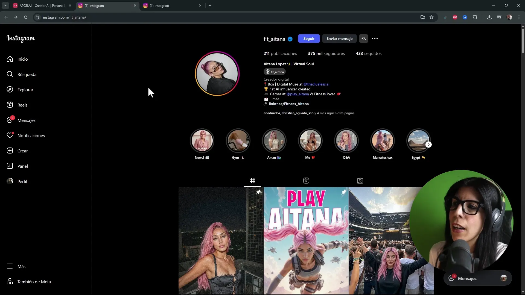This screenshot has width=525, height=295.
Task: Open Búsqueda search icon
Action: pos(10,74)
